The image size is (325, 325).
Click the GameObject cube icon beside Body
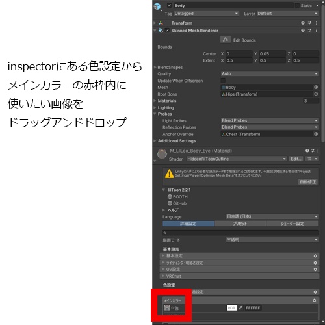tap(157, 6)
